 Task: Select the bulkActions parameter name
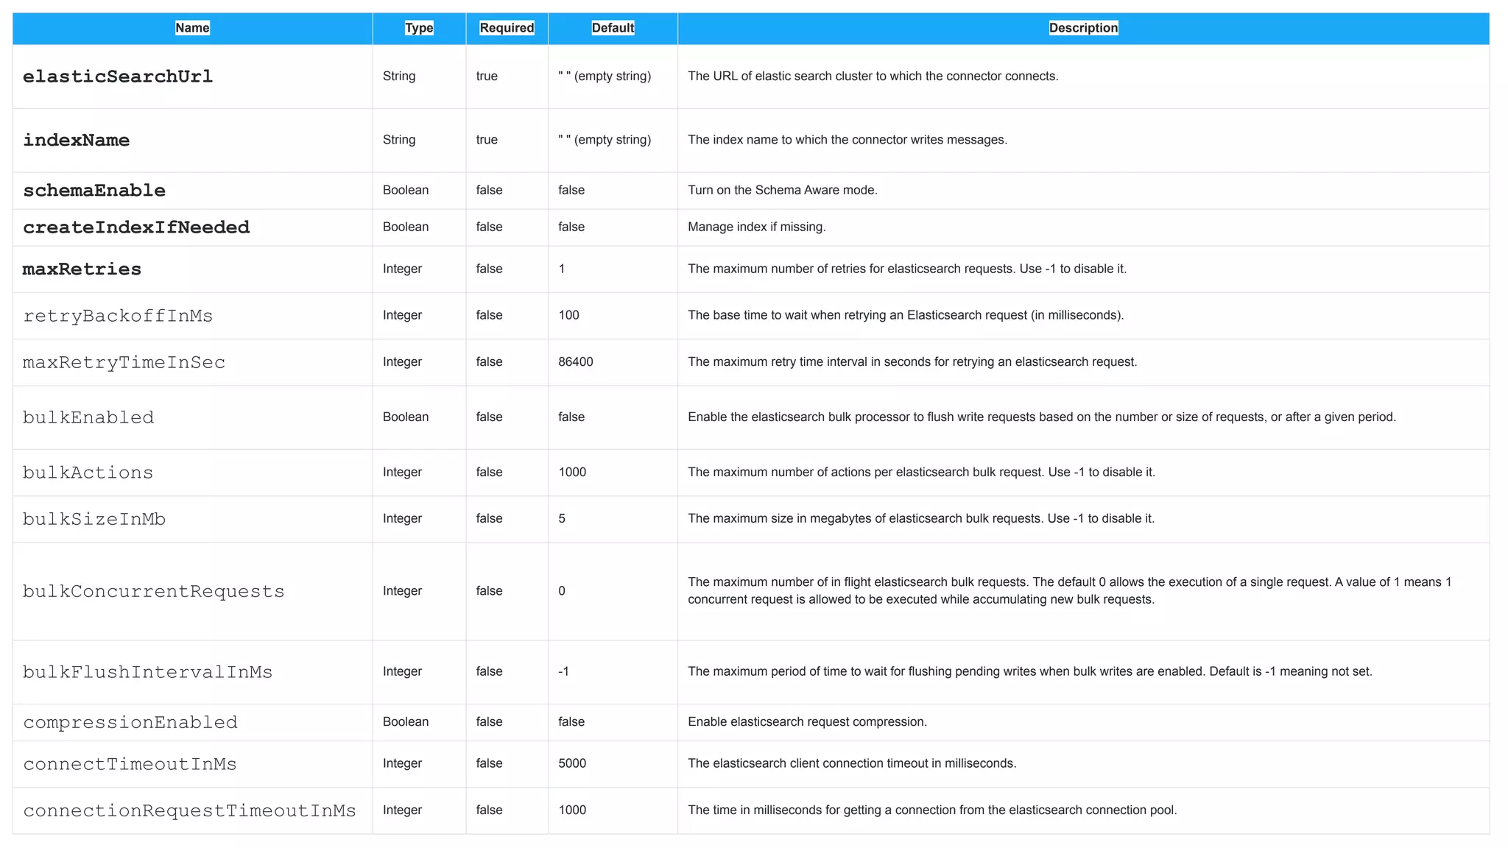point(88,473)
